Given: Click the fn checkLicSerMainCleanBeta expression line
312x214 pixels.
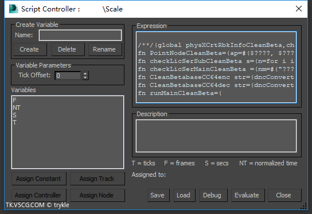Looking at the screenshot, I should (x=216, y=69).
